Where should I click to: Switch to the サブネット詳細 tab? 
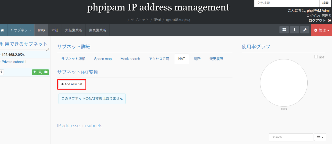point(73,59)
